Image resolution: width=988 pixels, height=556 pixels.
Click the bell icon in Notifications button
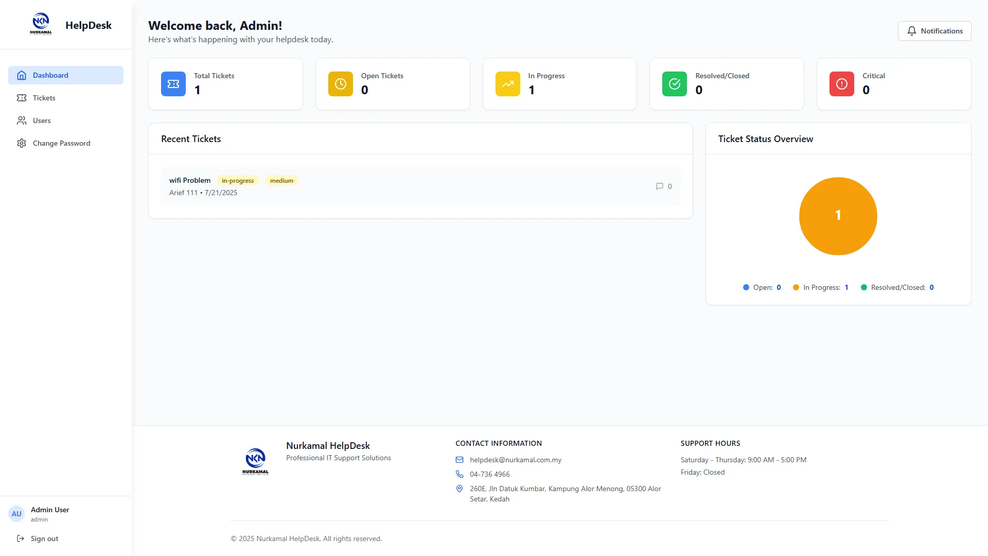pos(912,31)
